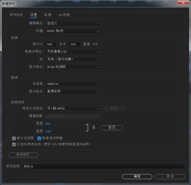This screenshot has height=185, width=191.
Task: Open the 轨道 tab
Action: (48, 15)
